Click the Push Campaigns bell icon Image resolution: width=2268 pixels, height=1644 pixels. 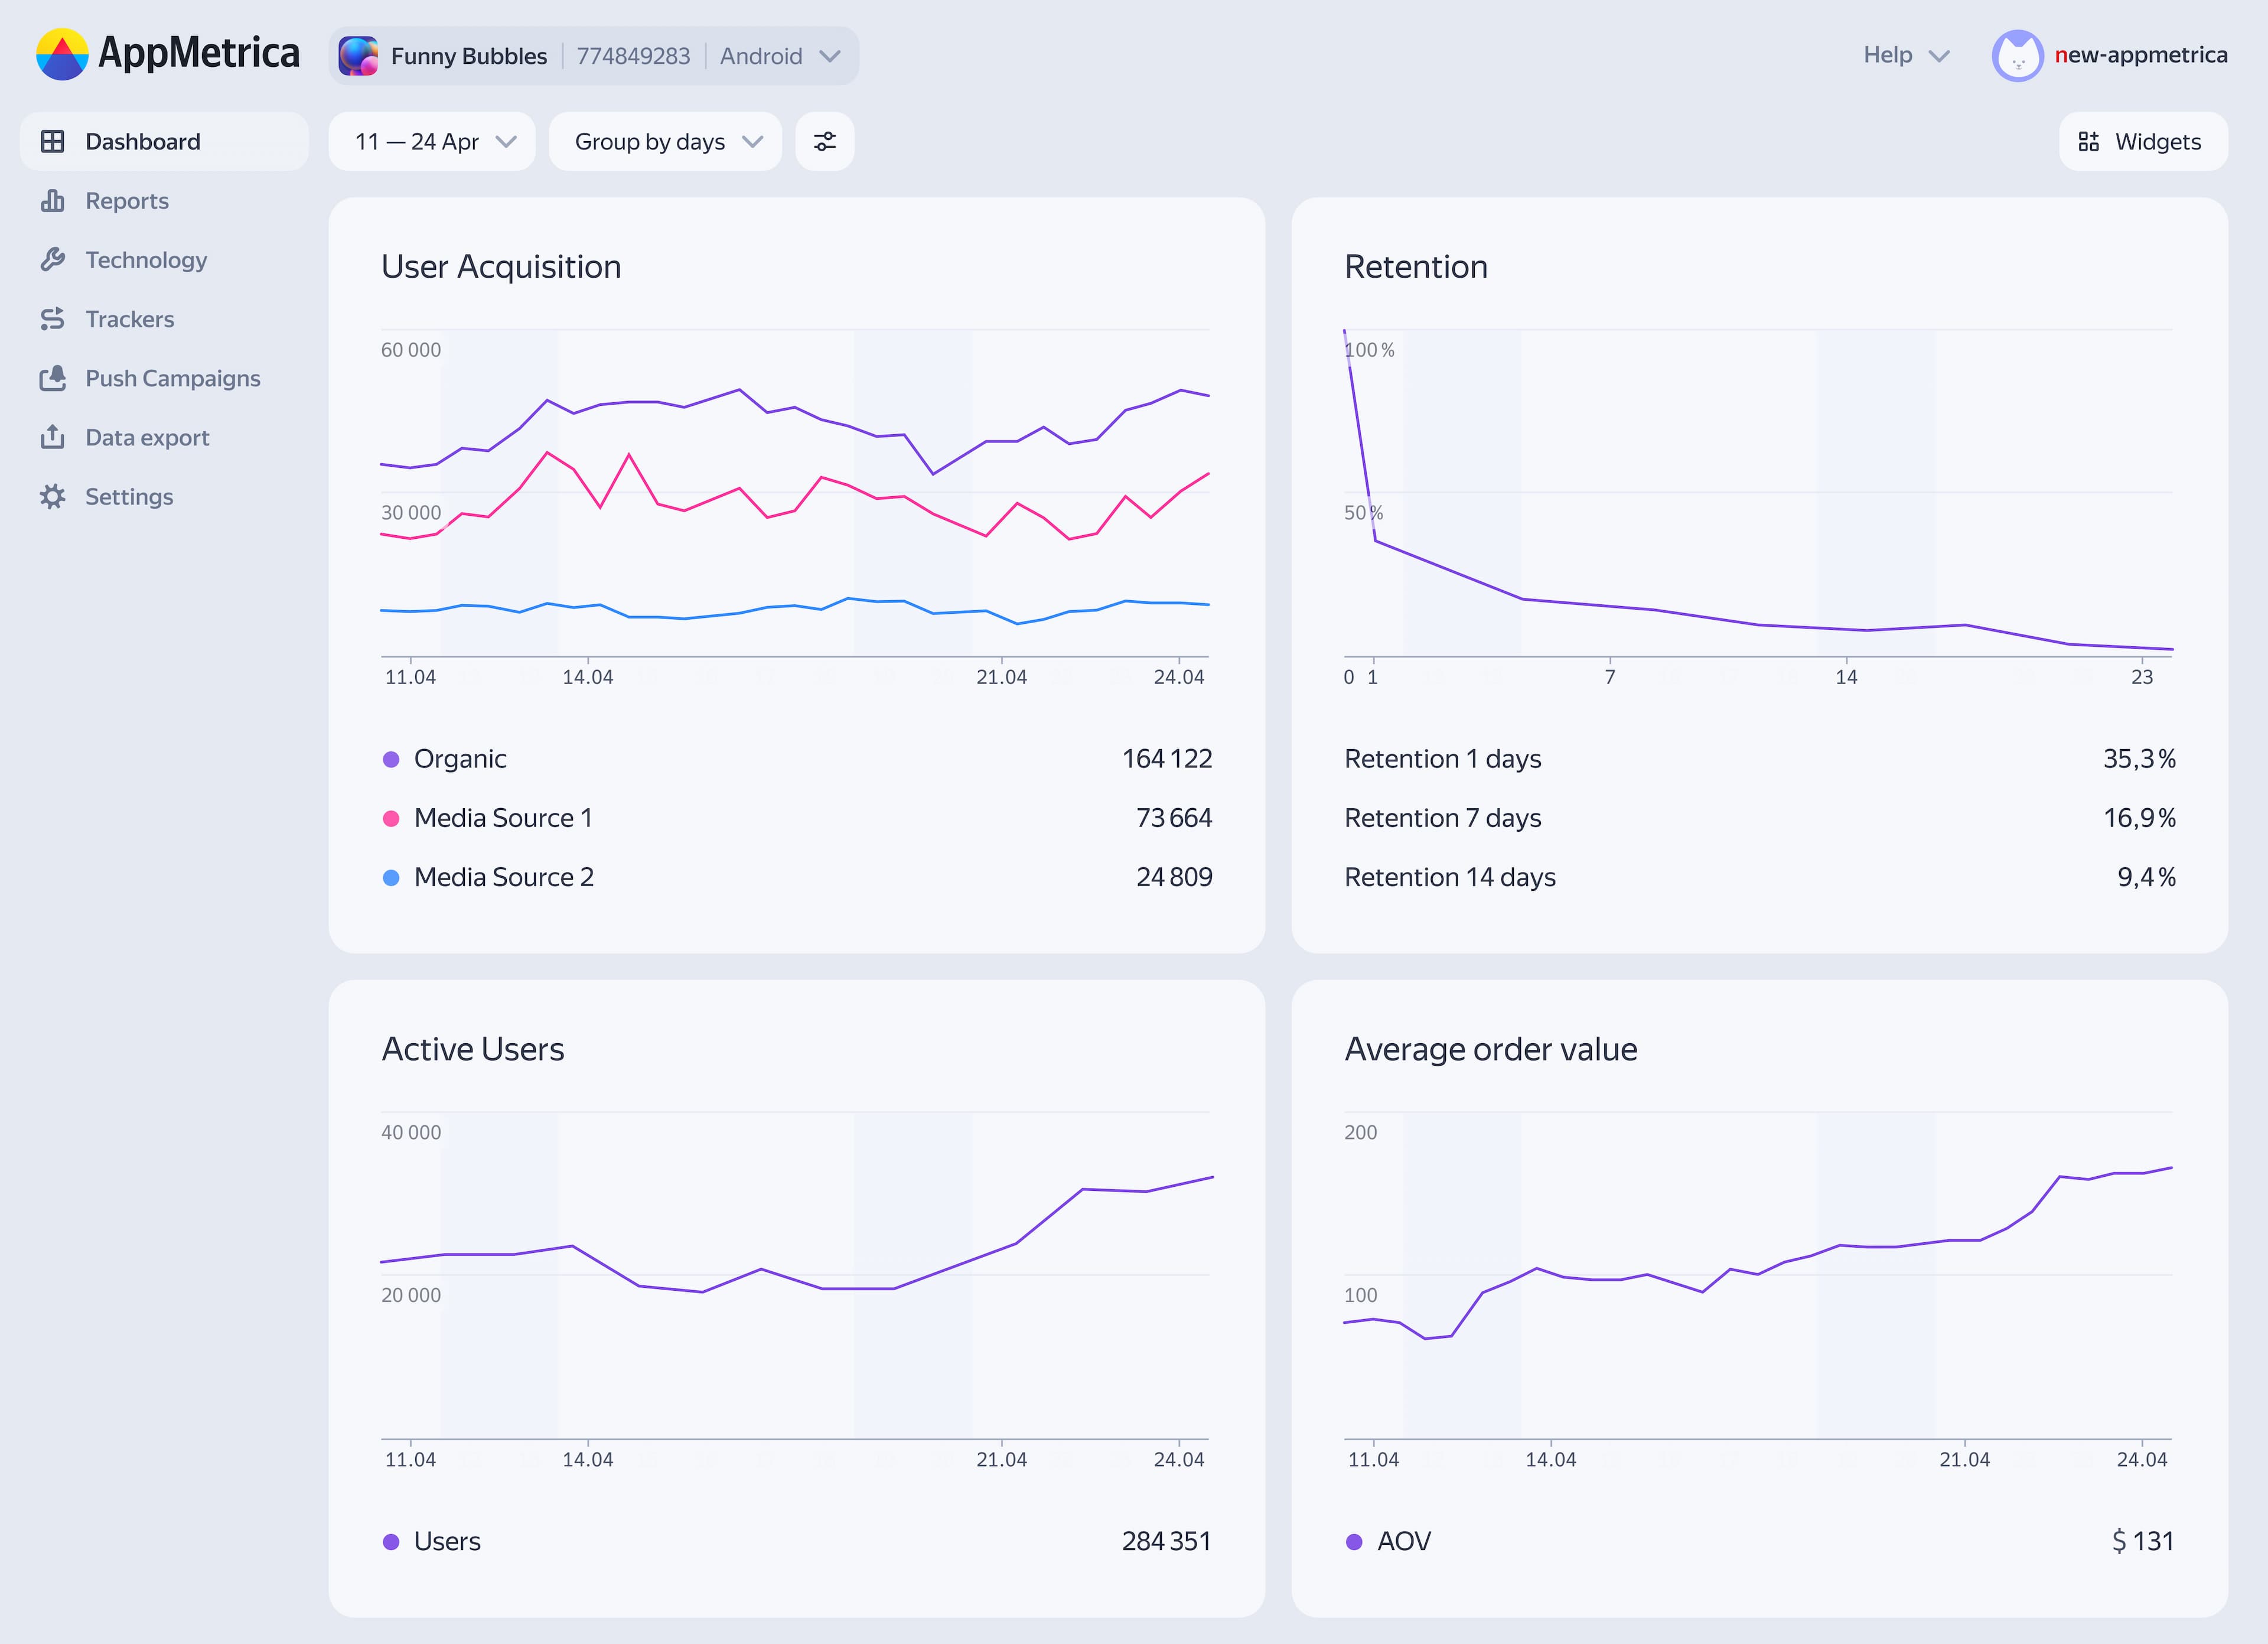pyautogui.click(x=52, y=378)
